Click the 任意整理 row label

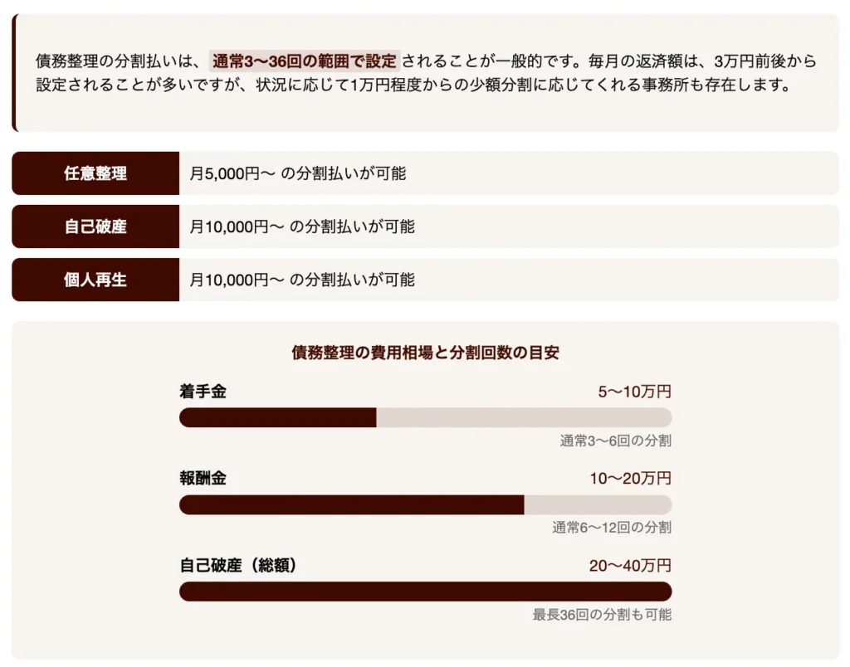click(95, 173)
